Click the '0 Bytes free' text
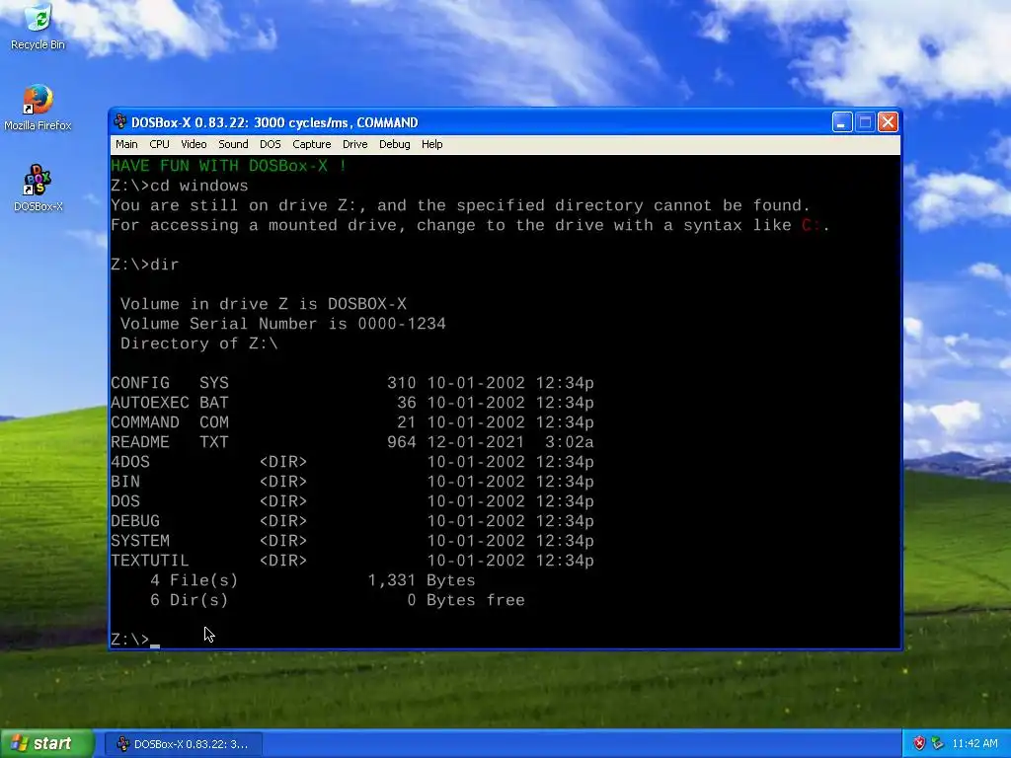Image resolution: width=1011 pixels, height=758 pixels. 466,600
